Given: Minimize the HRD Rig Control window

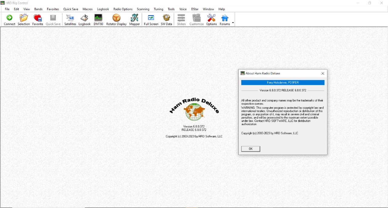Looking at the screenshot, I should coord(358,3).
